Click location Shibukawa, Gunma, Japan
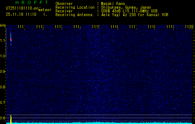 click(x=126, y=7)
